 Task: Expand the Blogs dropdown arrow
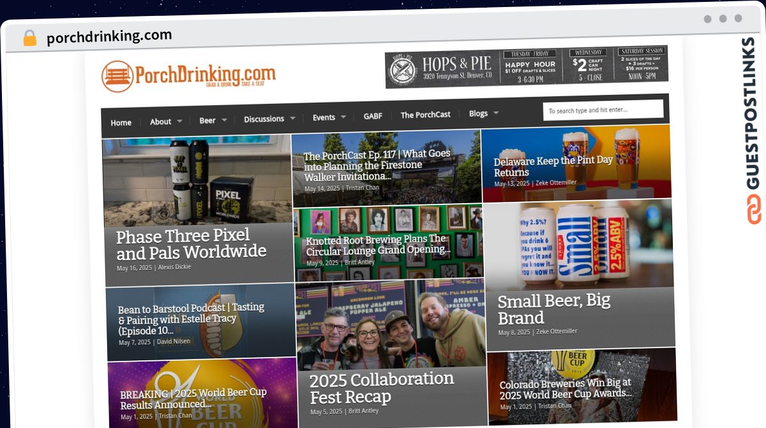(x=496, y=113)
